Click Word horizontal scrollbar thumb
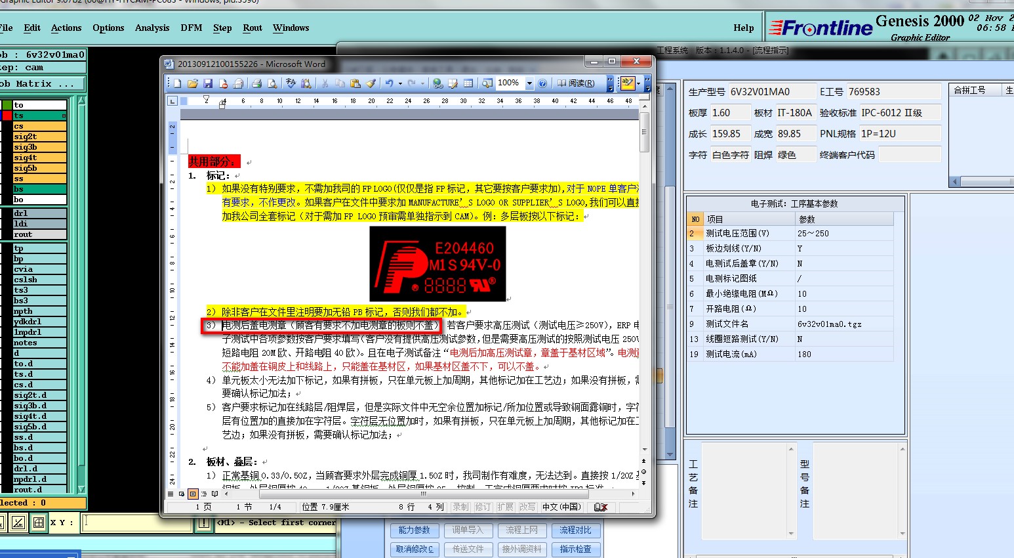Viewport: 1014px width, 558px height. (424, 494)
